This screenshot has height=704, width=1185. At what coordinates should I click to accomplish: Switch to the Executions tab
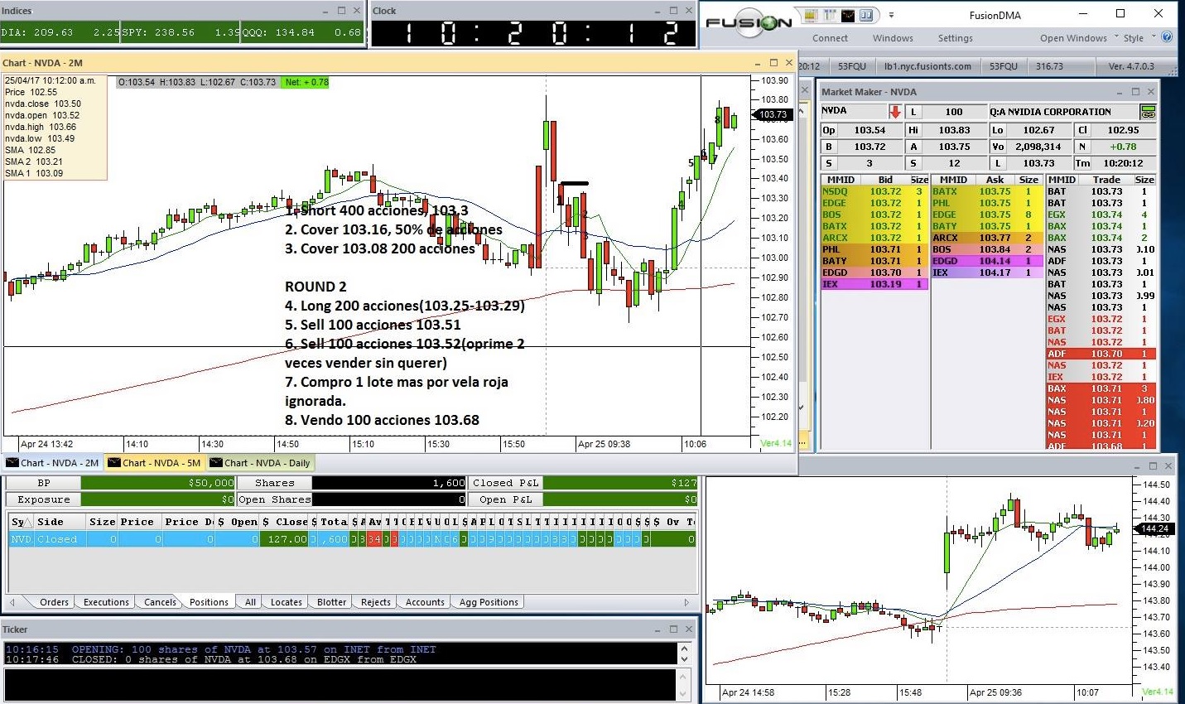click(x=106, y=602)
